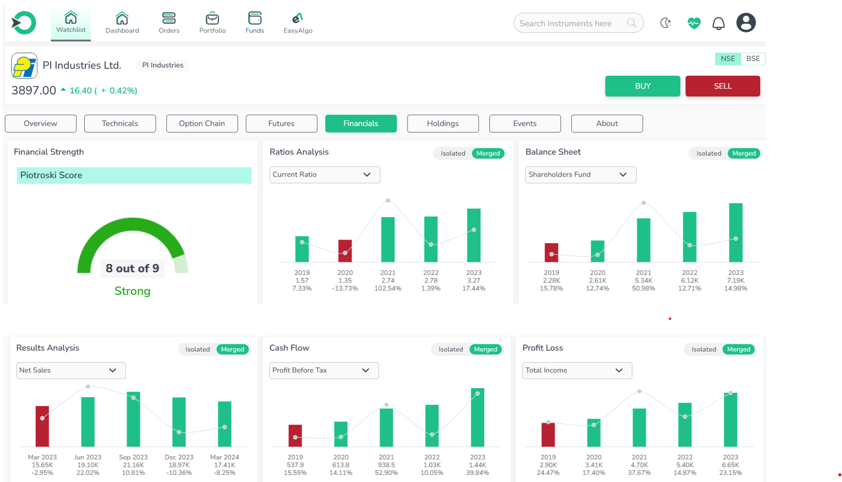Set Balance Sheet to Isolated

click(x=709, y=153)
